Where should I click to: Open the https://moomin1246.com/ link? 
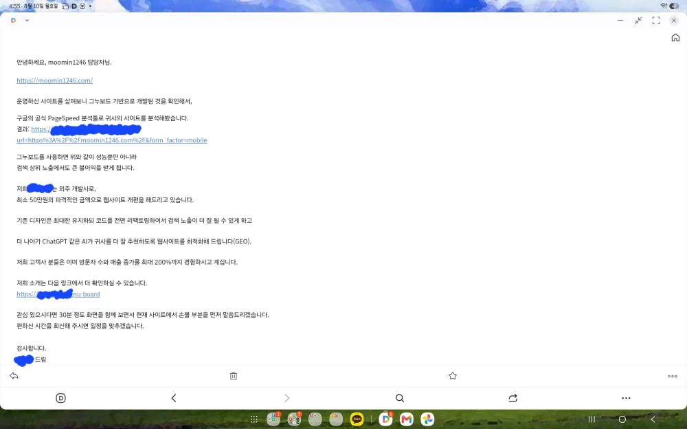pyautogui.click(x=55, y=80)
